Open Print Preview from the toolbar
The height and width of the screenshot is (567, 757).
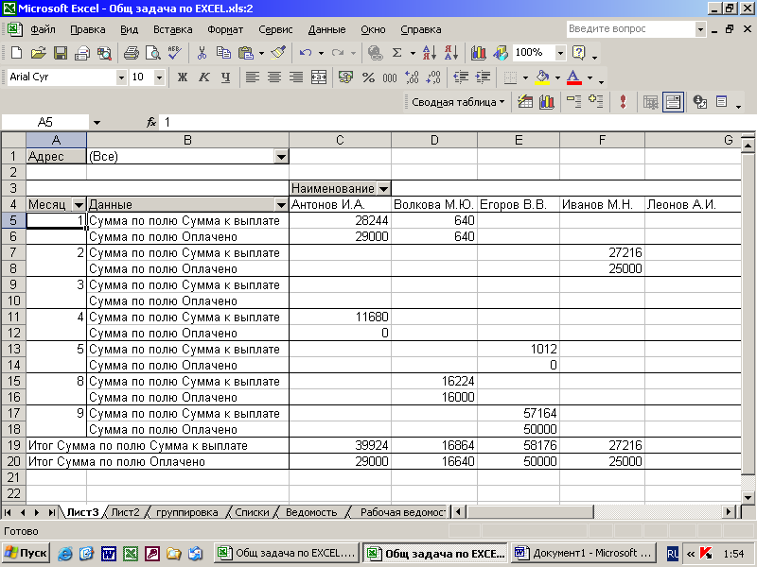coord(152,53)
